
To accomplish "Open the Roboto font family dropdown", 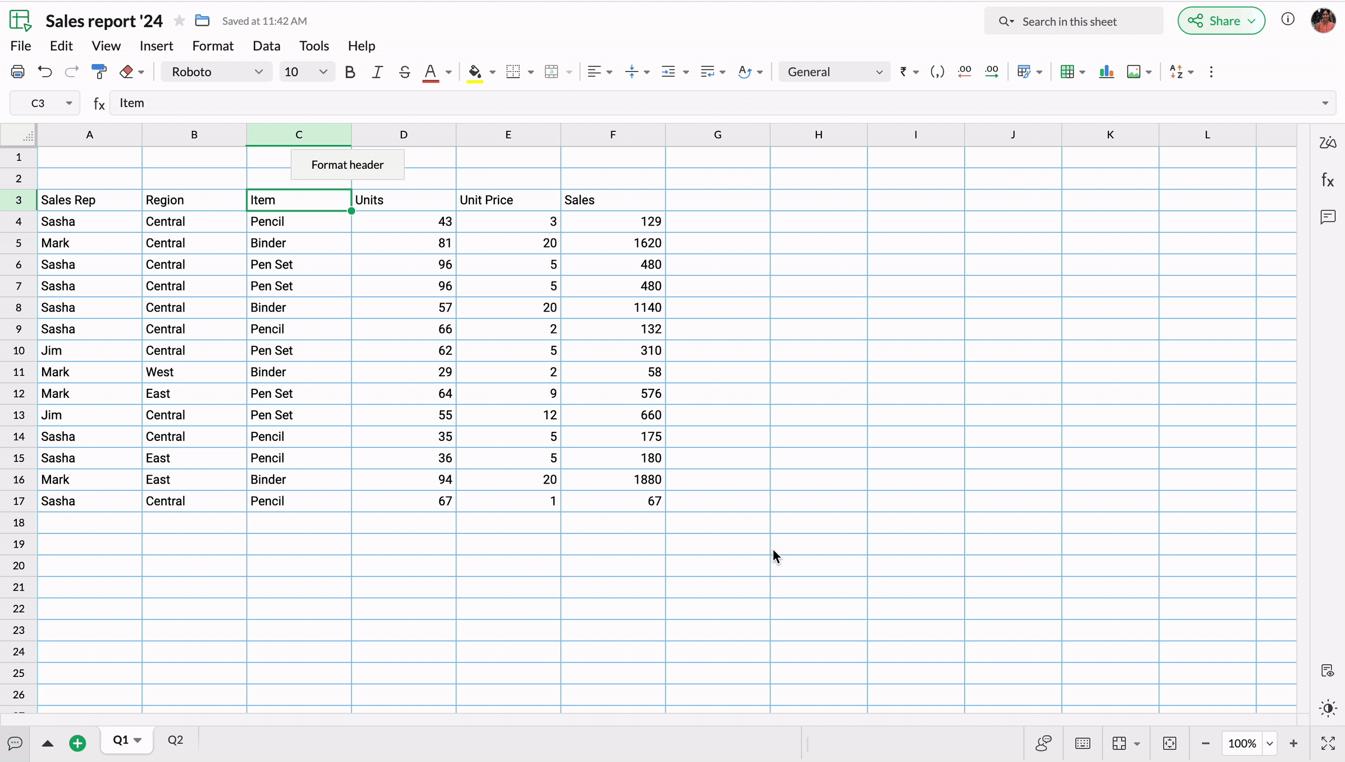I will pos(216,72).
